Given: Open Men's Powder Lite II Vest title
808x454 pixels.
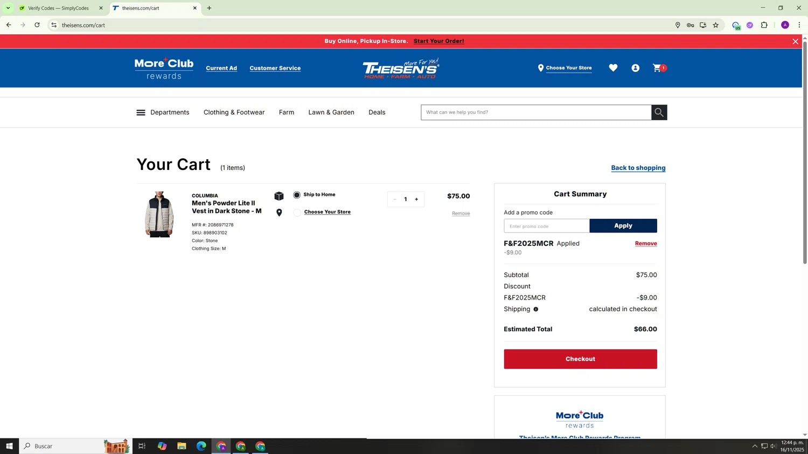Looking at the screenshot, I should [227, 207].
